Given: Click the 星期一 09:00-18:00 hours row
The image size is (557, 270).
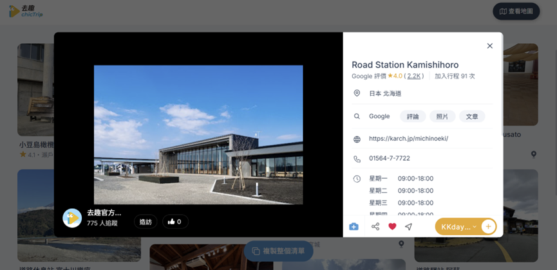Looking at the screenshot, I should coord(401,179).
